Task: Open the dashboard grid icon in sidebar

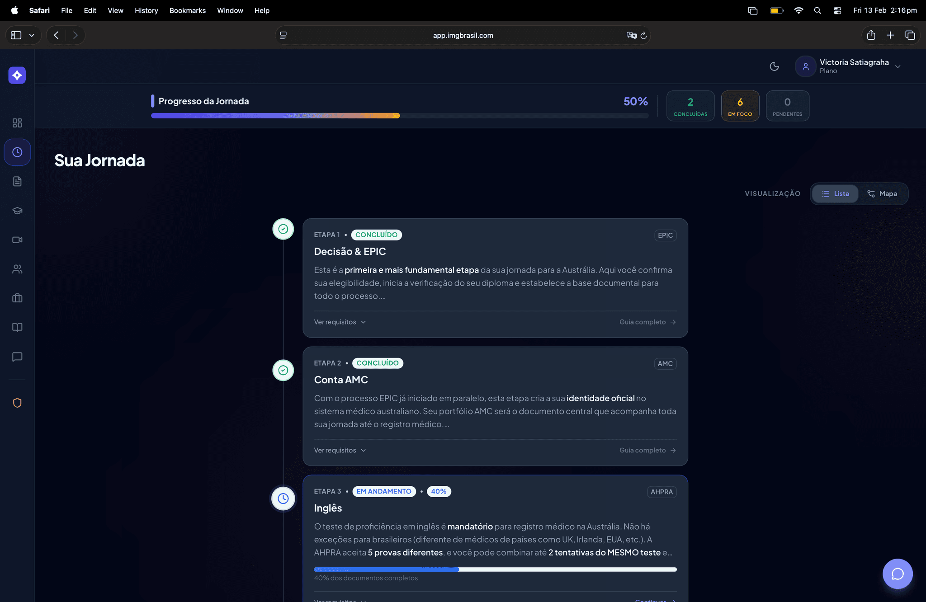Action: tap(17, 122)
